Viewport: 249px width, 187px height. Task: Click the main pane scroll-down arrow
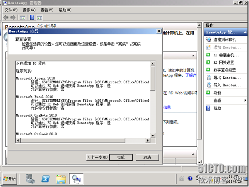point(199,162)
